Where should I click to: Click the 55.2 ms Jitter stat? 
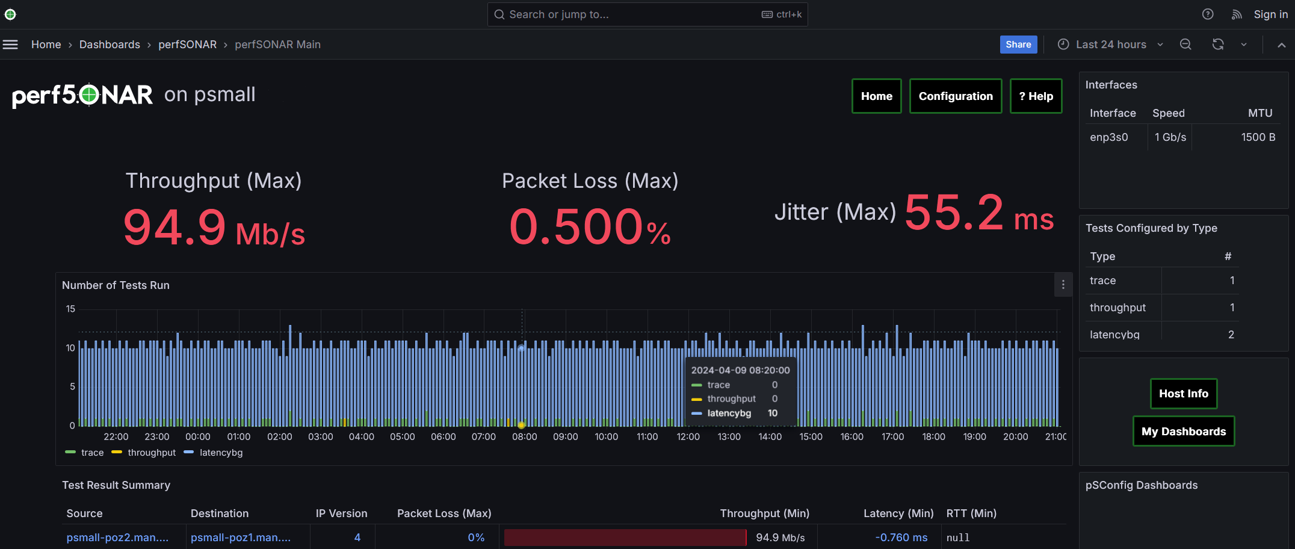coord(979,212)
